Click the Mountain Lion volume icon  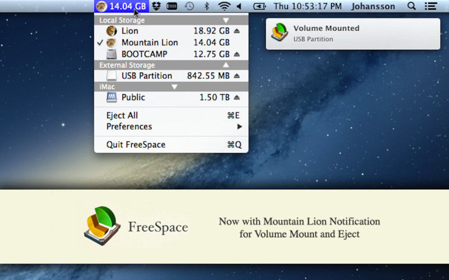point(111,43)
